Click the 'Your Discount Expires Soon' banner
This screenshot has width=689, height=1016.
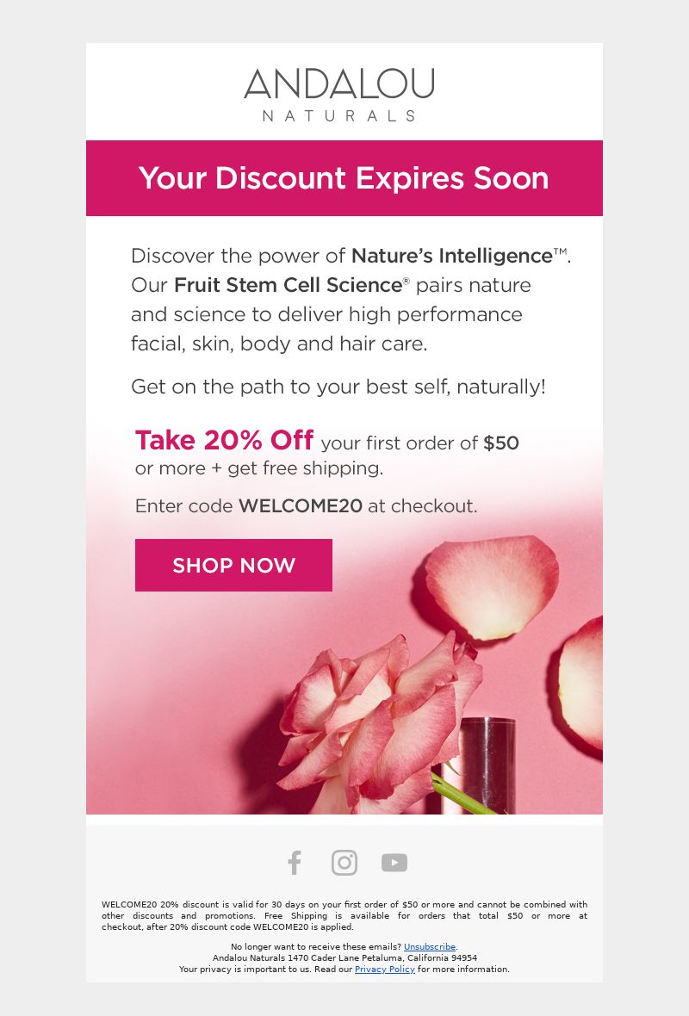click(344, 178)
